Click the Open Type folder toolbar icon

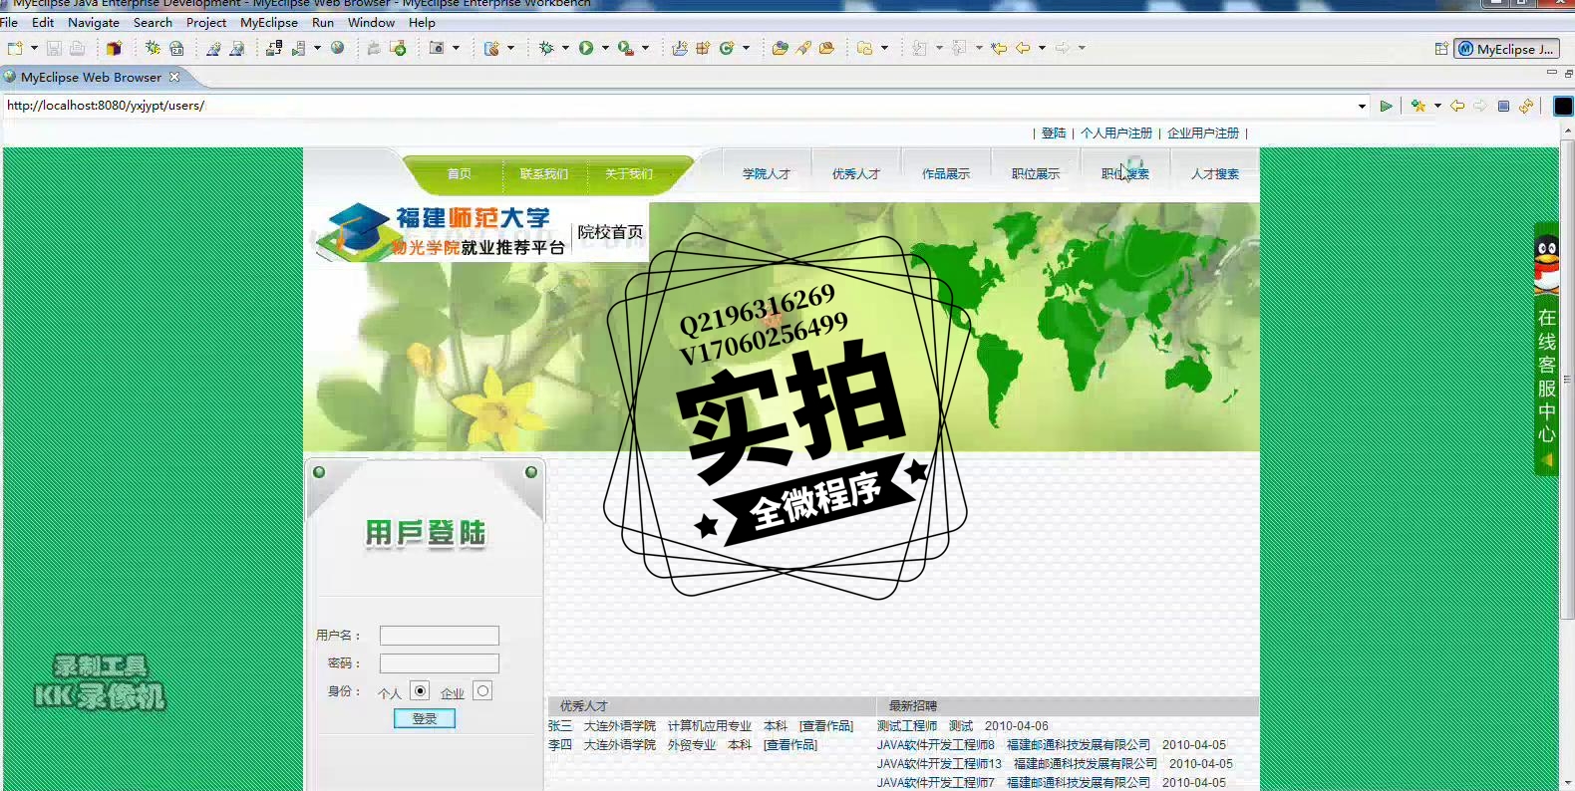[x=780, y=48]
